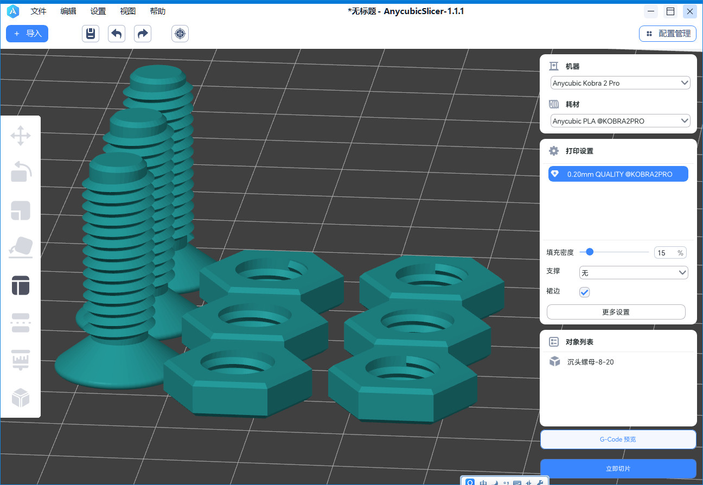703x485 pixels.
Task: Select the Scale tool in left sidebar
Action: click(21, 210)
